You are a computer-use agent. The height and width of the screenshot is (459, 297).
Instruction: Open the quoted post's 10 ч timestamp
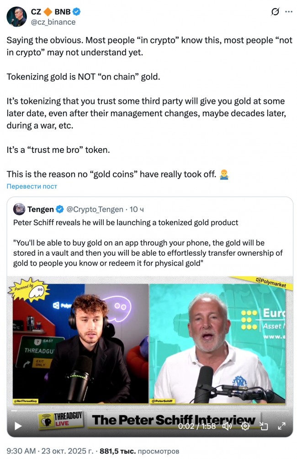[137, 209]
